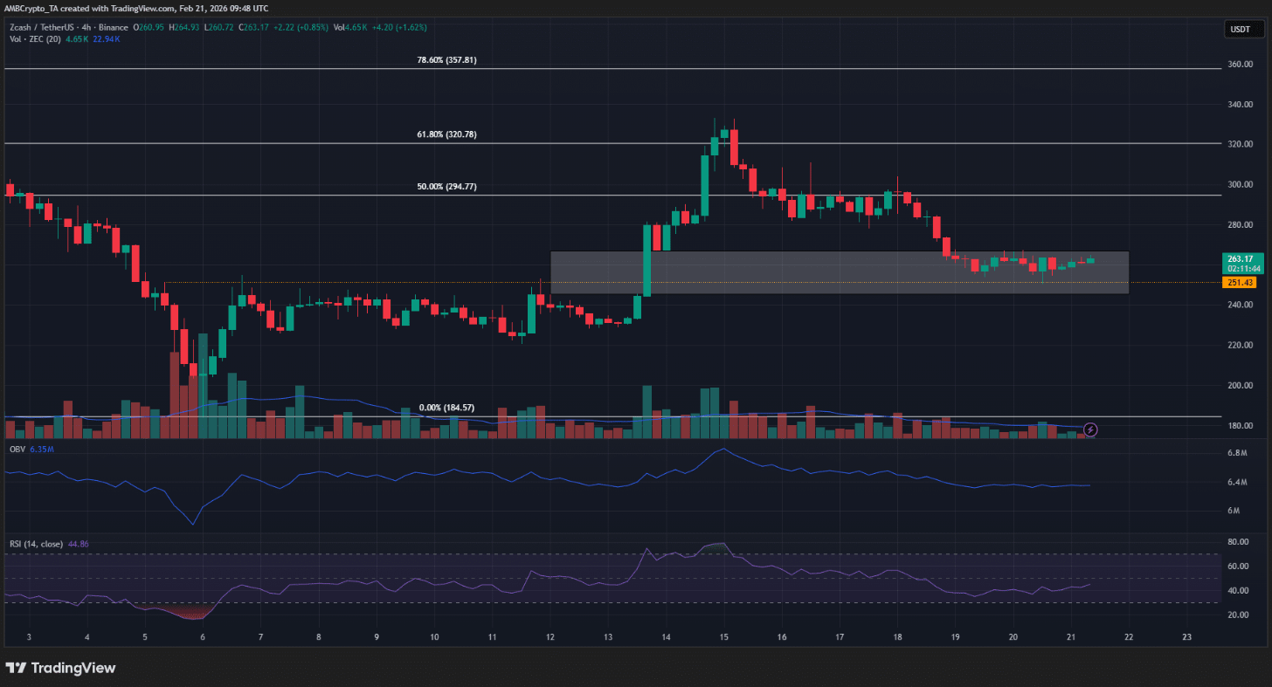Viewport: 1272px width, 687px height.
Task: Select the 78.60% (357.81) Fibonacci level label
Action: 446,60
